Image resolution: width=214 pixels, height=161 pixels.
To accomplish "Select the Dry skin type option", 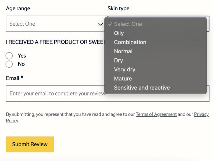I will [118, 60].
